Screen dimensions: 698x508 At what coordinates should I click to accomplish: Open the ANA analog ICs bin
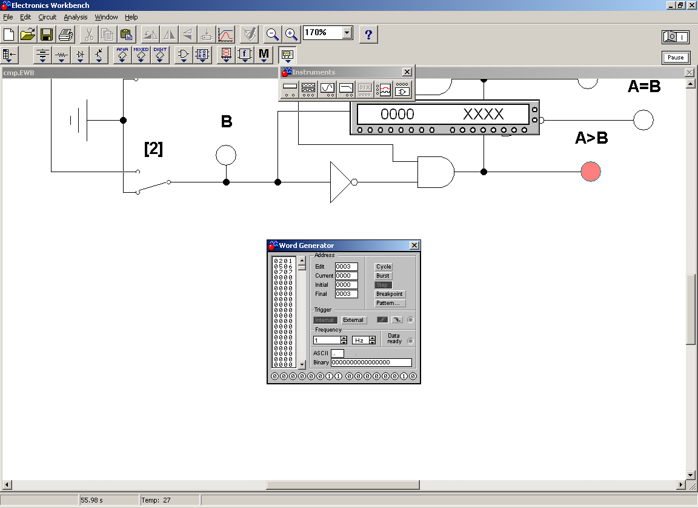click(122, 55)
